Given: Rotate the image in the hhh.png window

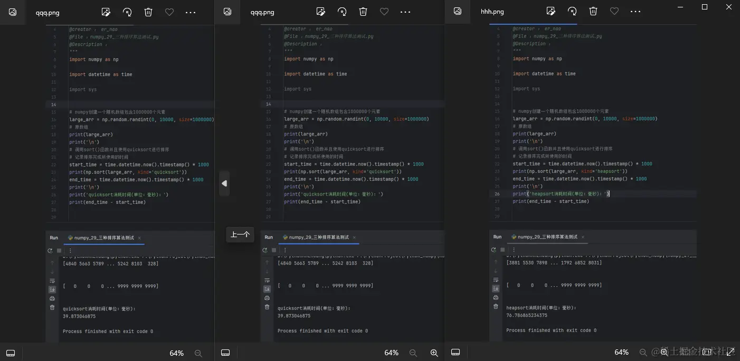Looking at the screenshot, I should click(572, 11).
